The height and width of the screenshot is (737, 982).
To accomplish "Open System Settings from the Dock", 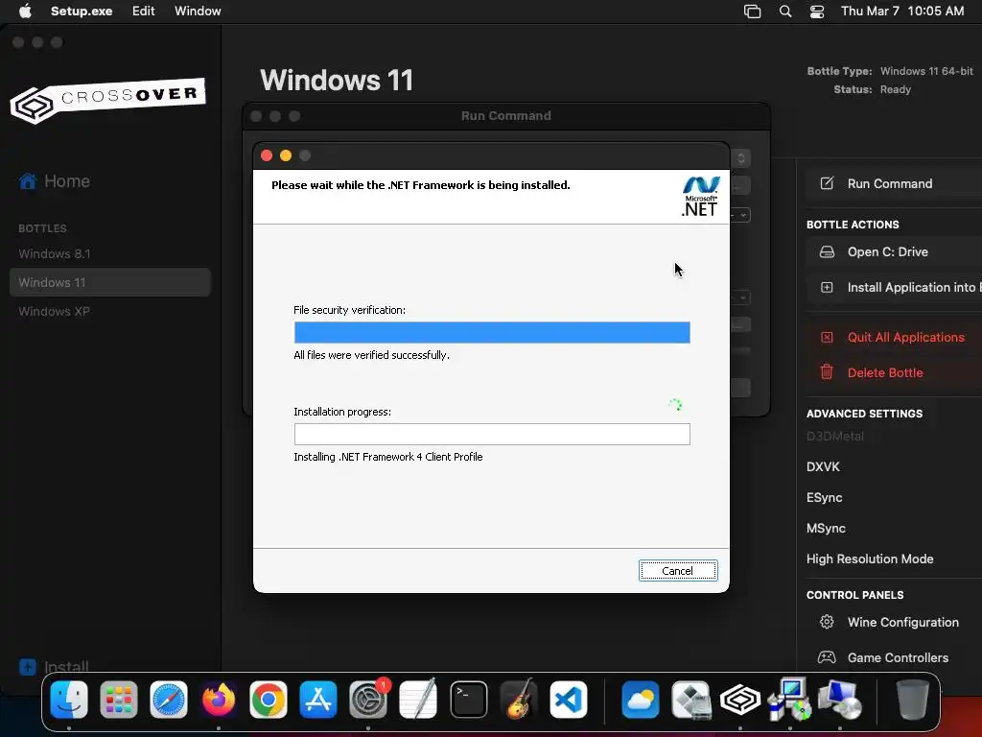I will click(x=368, y=700).
